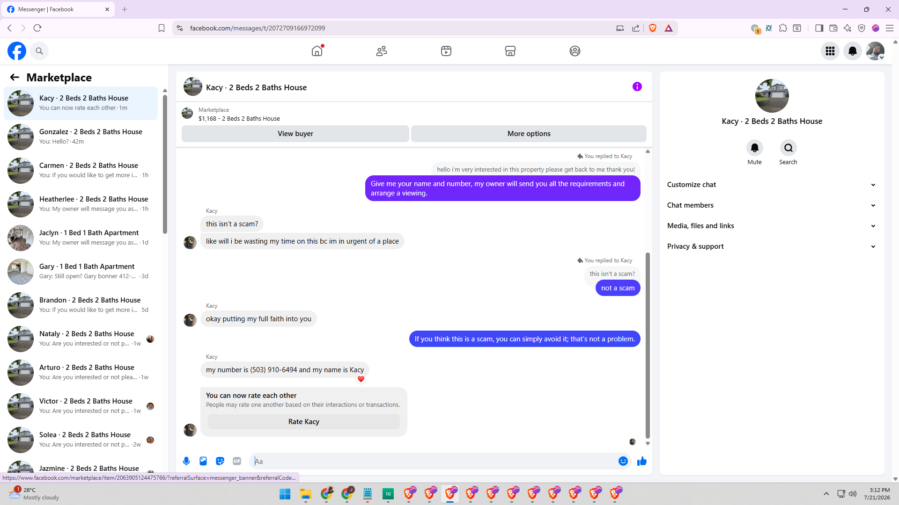Open Brave Rewards triangle icon
This screenshot has width=899, height=505.
click(669, 28)
